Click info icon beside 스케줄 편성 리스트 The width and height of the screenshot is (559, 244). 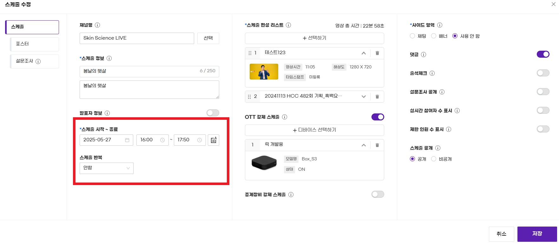288,25
